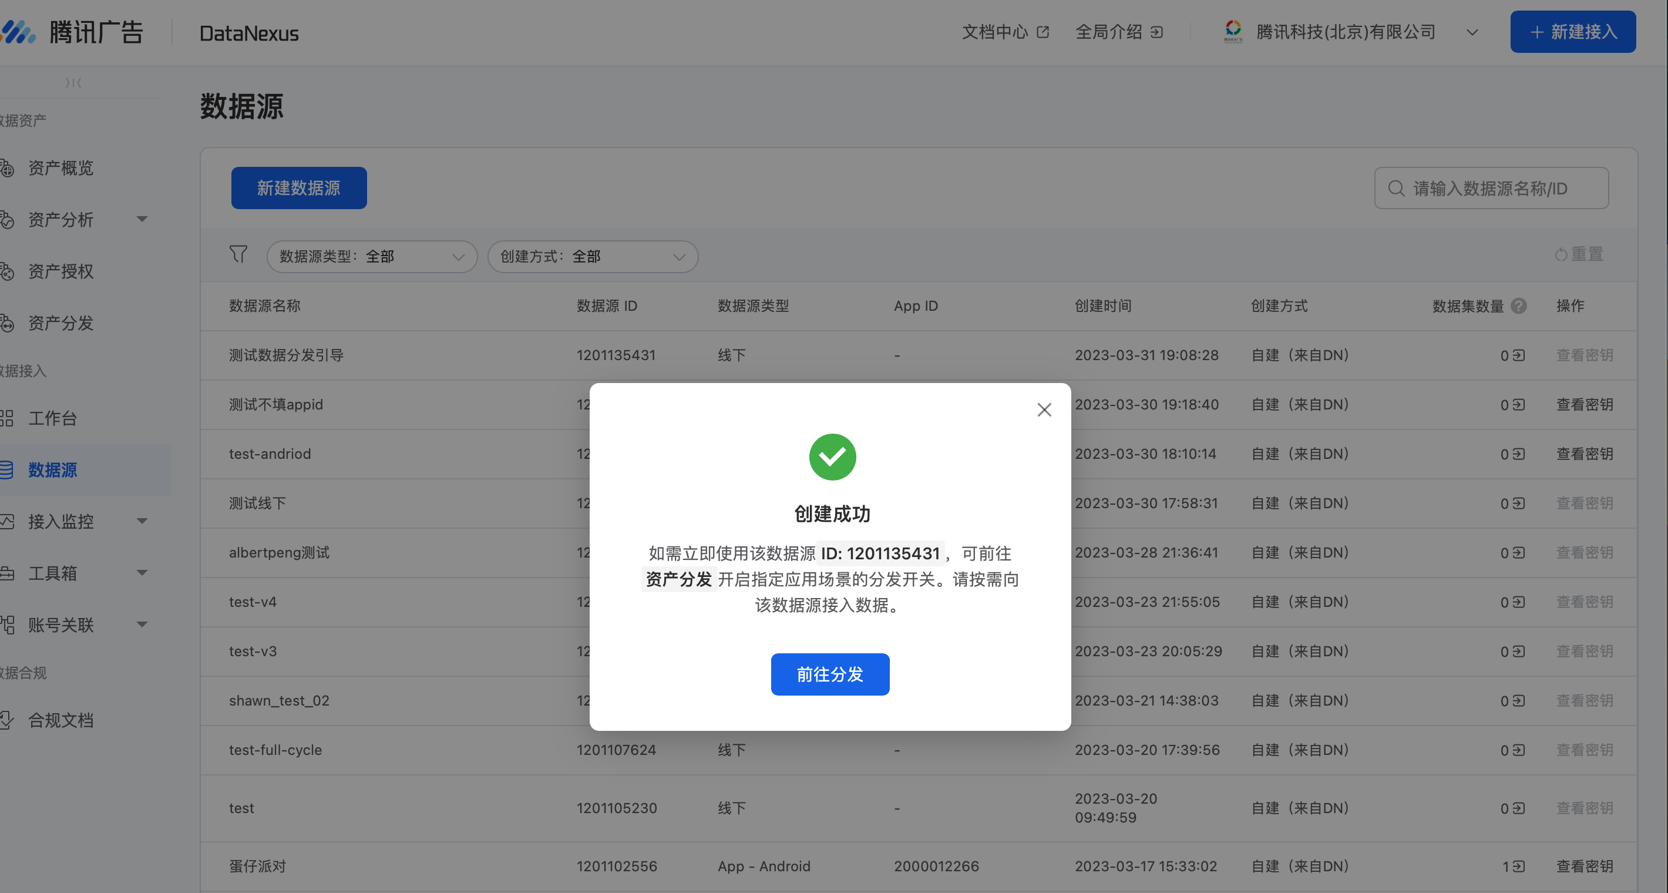This screenshot has width=1668, height=893.
Task: Click the 工作台 grid icon
Action: 6,418
